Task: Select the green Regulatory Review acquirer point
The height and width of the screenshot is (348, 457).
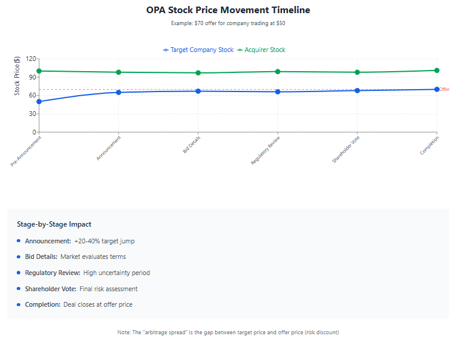Action: pyautogui.click(x=278, y=72)
